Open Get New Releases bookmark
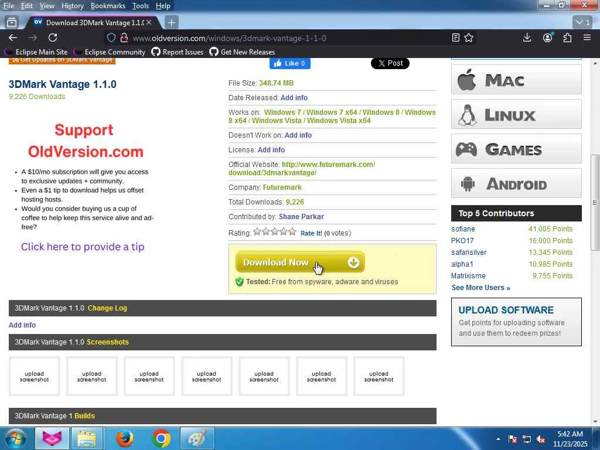This screenshot has width=600, height=450. point(242,52)
